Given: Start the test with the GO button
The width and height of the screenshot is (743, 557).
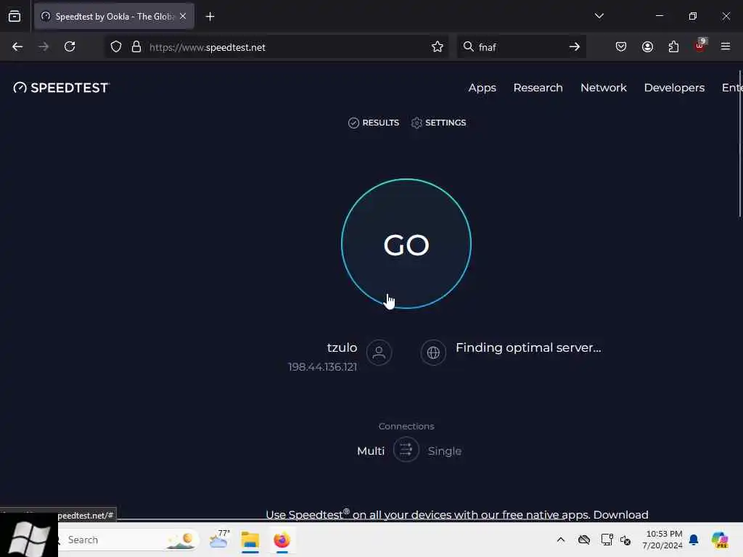Looking at the screenshot, I should pos(406,244).
